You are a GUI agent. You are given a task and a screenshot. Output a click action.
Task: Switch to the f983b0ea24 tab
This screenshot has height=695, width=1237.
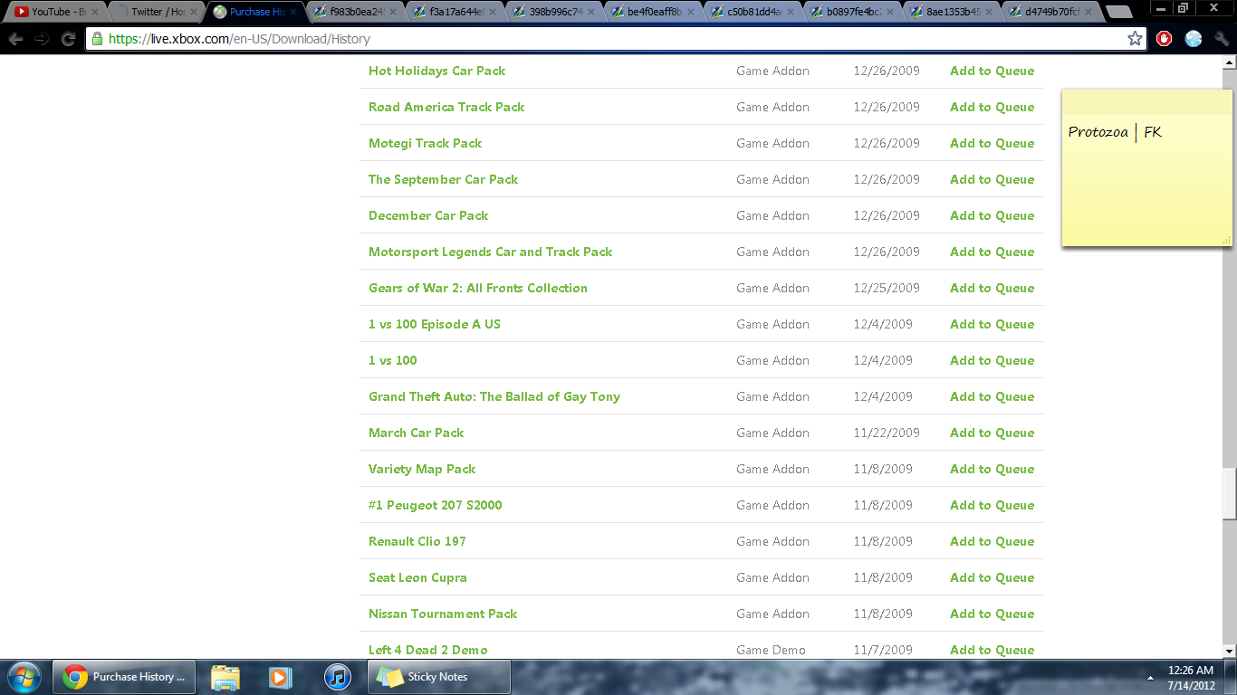(355, 12)
